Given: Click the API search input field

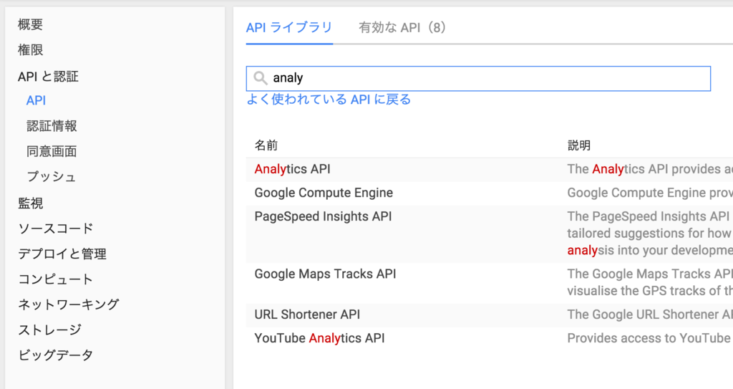Looking at the screenshot, I should click(487, 79).
